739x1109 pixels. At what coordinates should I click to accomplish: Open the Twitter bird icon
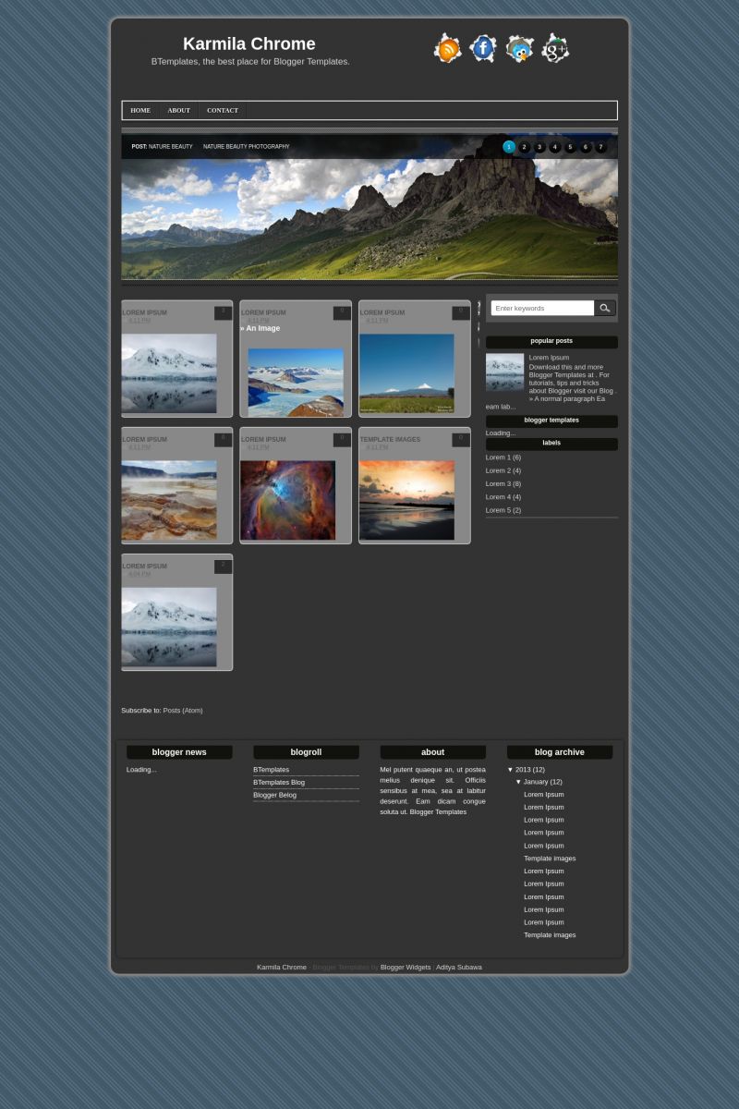(519, 48)
